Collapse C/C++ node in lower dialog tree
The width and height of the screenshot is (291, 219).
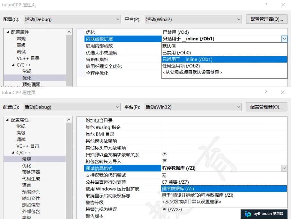click(13, 152)
